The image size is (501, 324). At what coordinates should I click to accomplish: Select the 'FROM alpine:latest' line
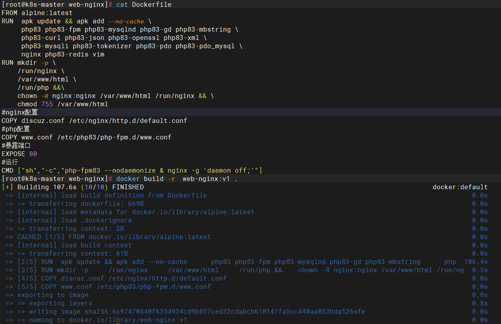(37, 13)
